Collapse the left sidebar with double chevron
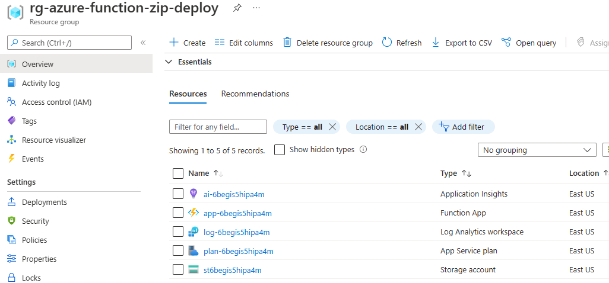Viewport: 609px width, 283px height. click(143, 43)
